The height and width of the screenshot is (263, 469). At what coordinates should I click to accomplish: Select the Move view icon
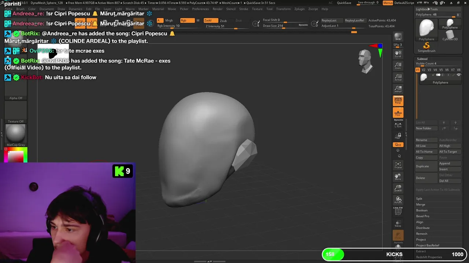coord(398,177)
